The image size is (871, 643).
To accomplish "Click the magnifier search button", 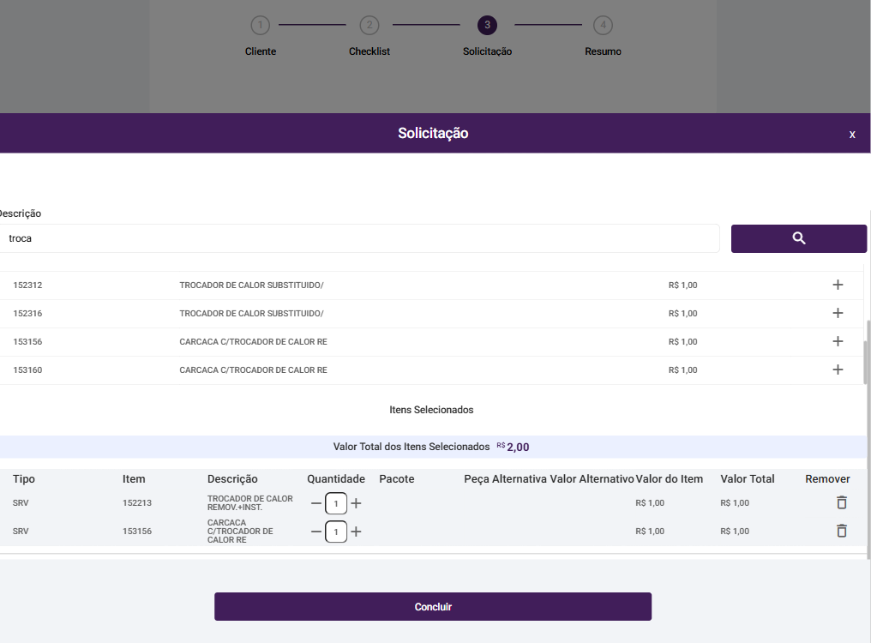I will (x=798, y=238).
